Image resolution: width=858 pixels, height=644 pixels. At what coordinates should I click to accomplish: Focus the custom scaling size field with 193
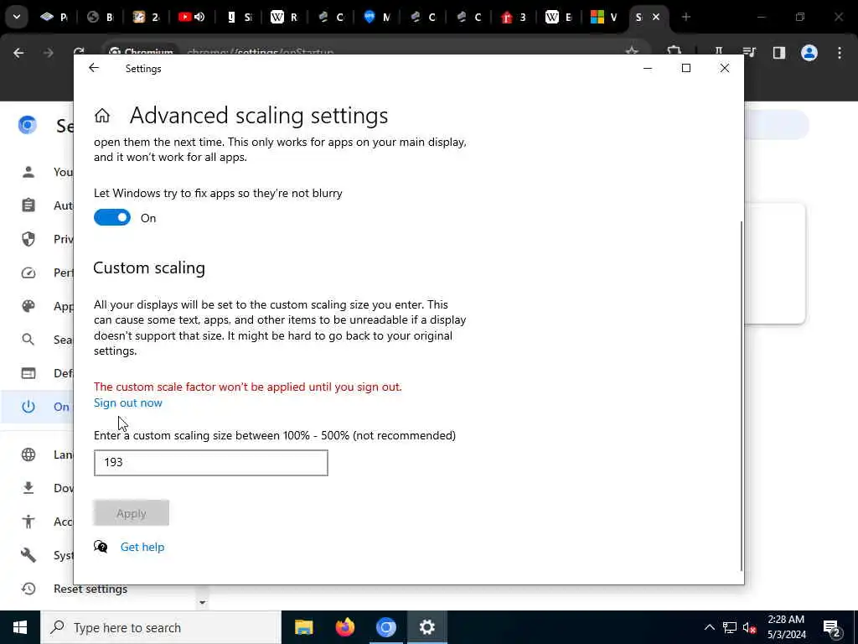point(210,463)
